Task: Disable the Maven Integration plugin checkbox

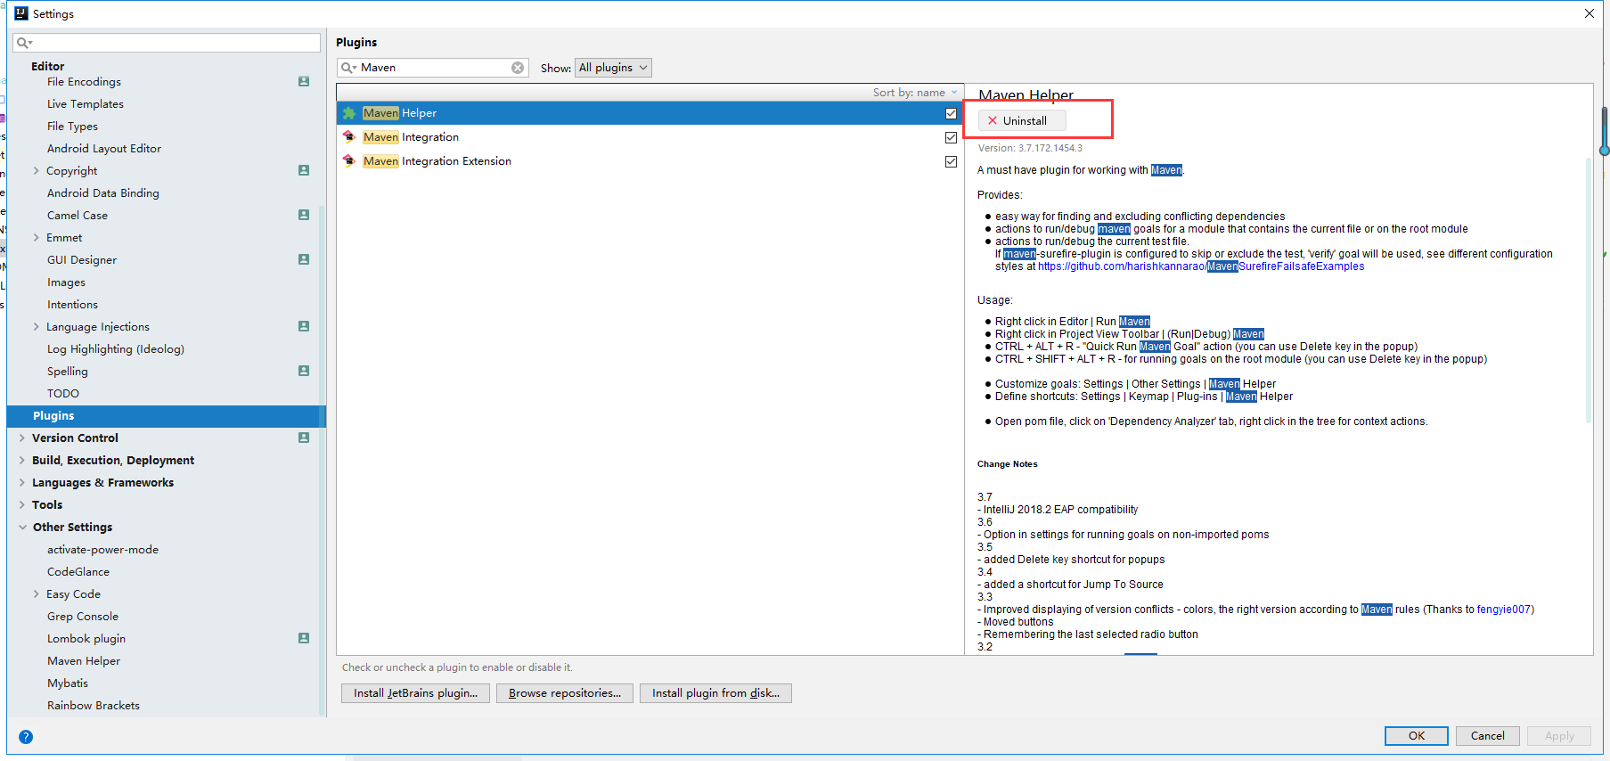Action: [951, 137]
